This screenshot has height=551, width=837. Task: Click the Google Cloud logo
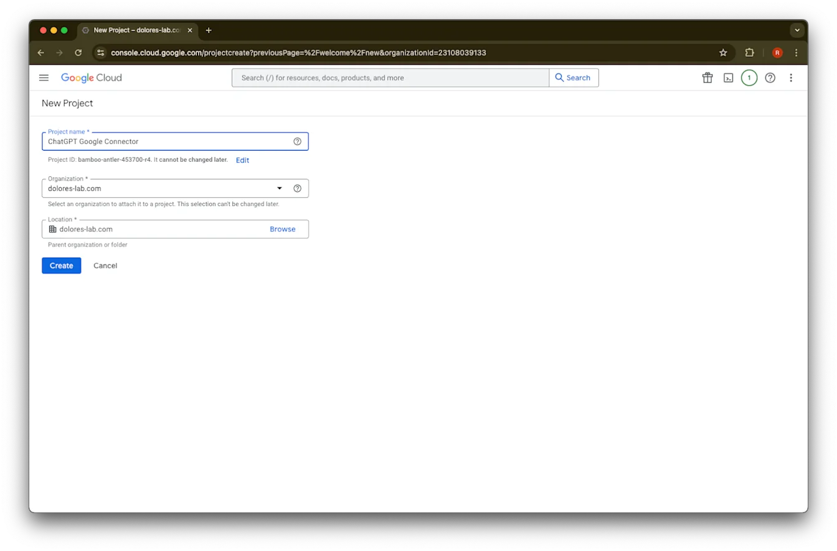[x=92, y=78]
